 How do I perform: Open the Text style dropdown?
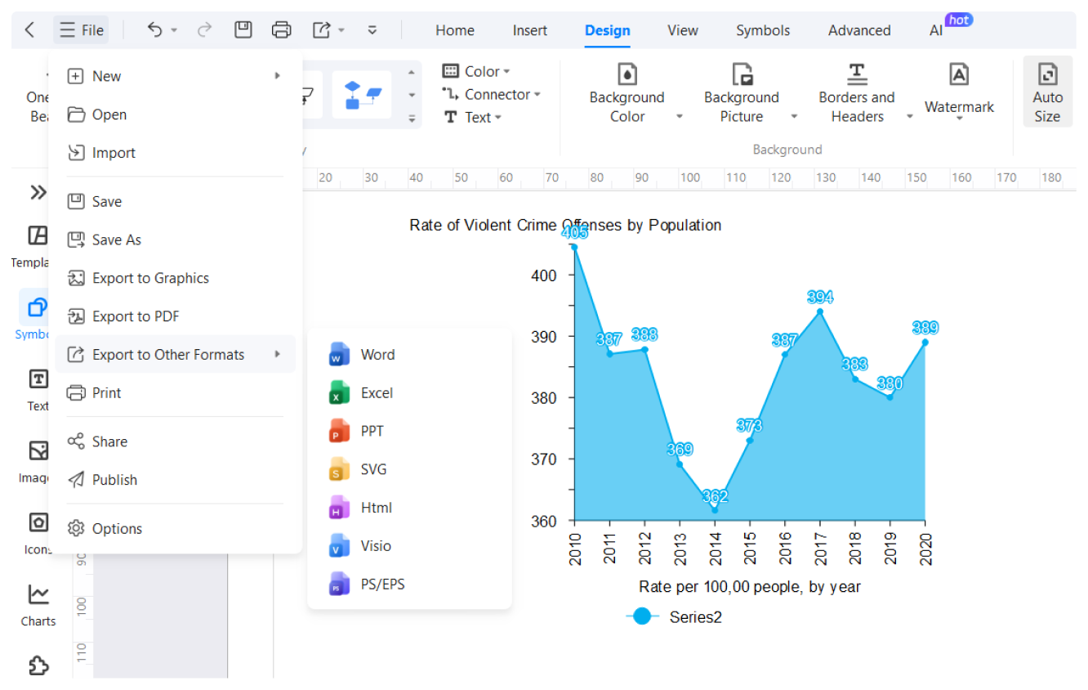point(472,117)
